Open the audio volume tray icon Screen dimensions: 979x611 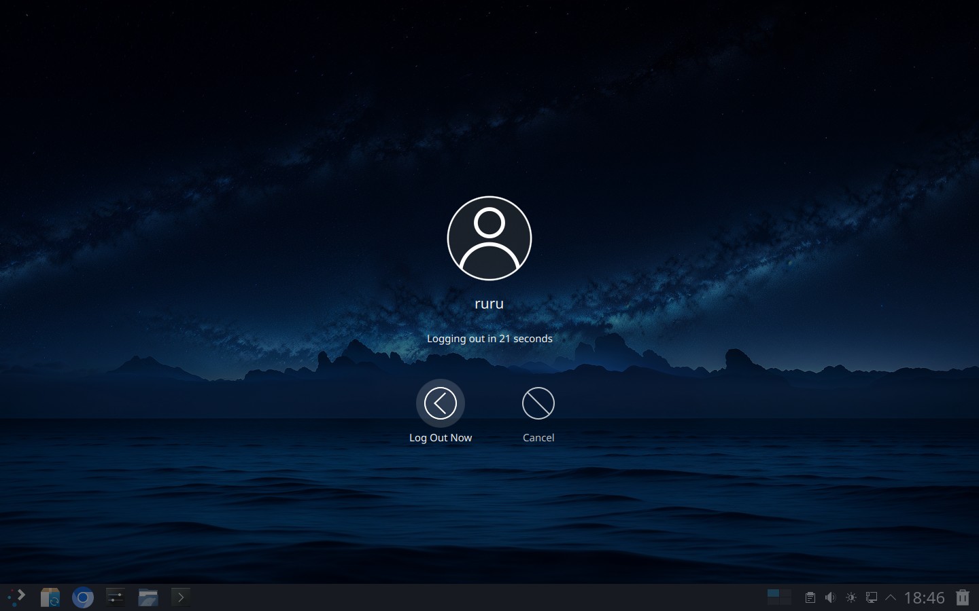[x=830, y=597]
